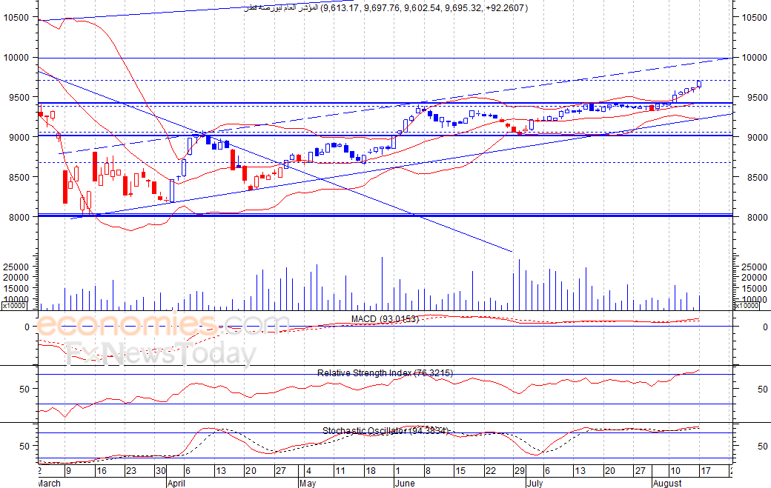Click the date label 23 on the time axis
This screenshot has width=771, height=488.
[130, 471]
